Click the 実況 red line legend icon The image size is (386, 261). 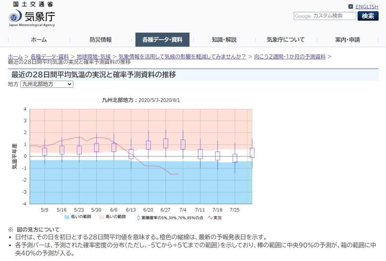point(211,217)
